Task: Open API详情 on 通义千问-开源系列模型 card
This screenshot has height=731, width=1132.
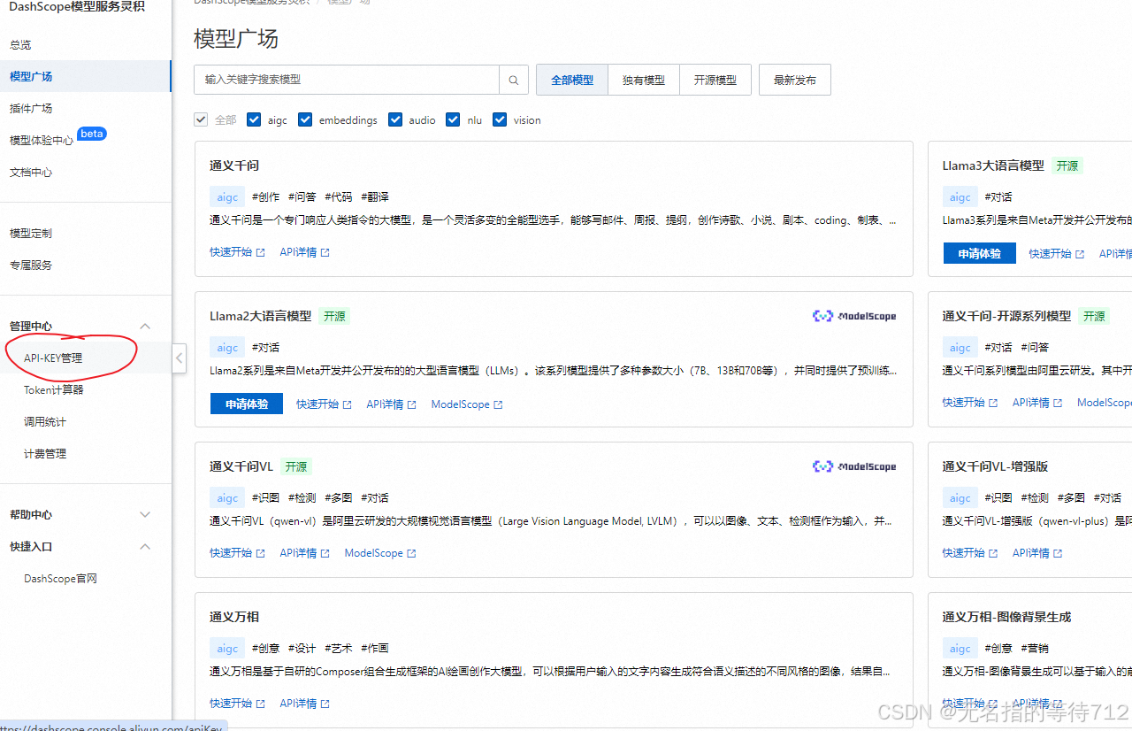Action: (x=1038, y=403)
